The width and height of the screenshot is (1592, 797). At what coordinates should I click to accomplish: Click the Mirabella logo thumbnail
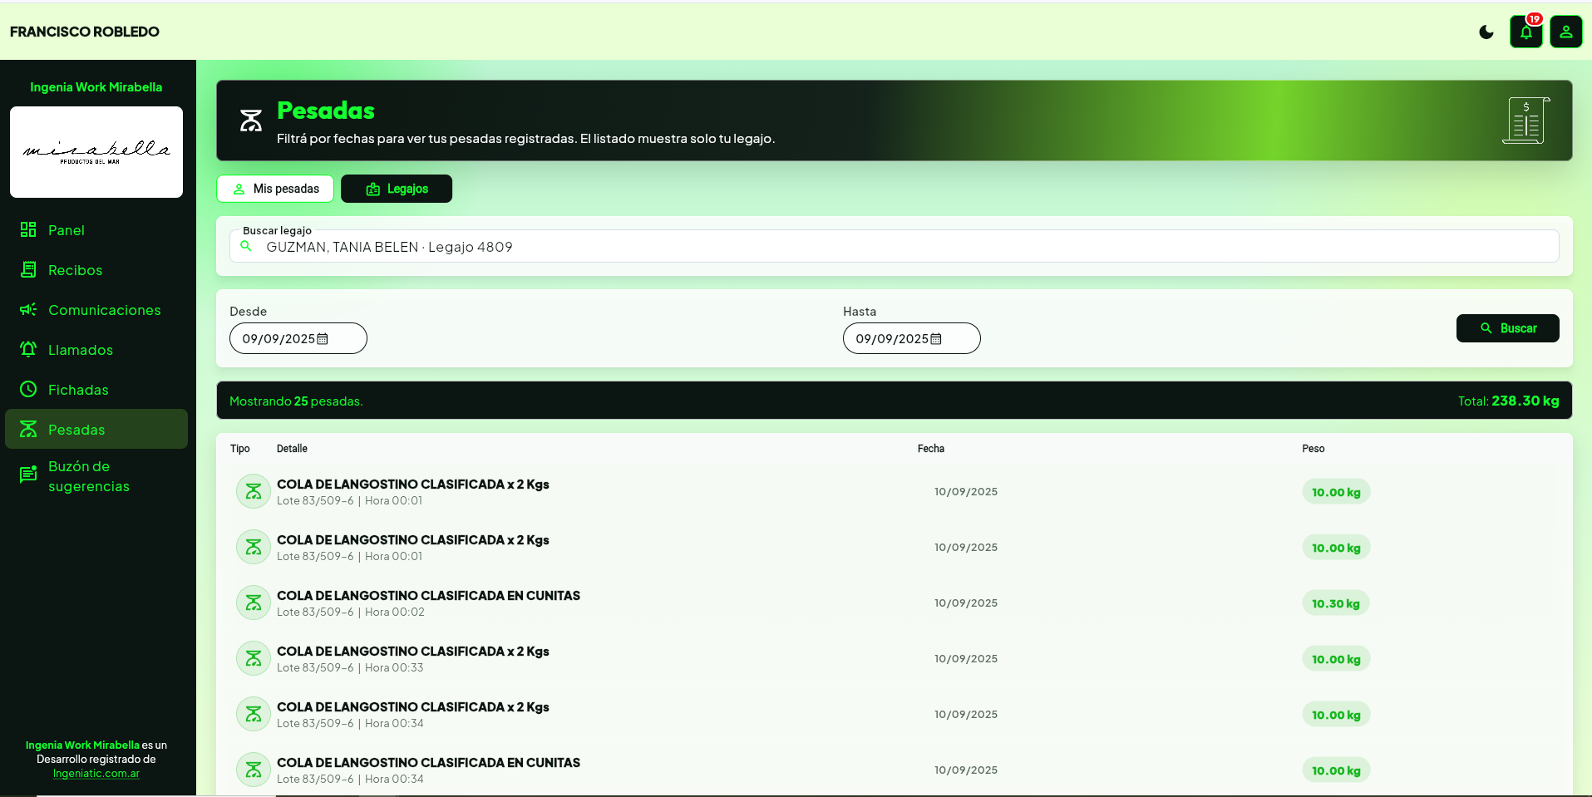(96, 152)
